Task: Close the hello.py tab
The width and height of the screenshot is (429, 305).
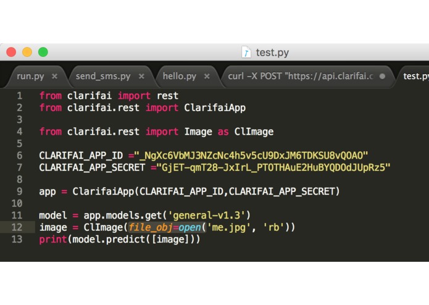Action: [207, 76]
